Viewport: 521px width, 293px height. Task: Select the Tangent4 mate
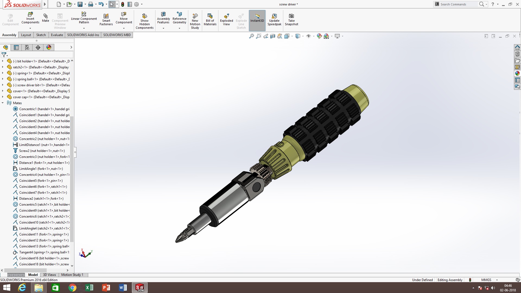point(42,252)
